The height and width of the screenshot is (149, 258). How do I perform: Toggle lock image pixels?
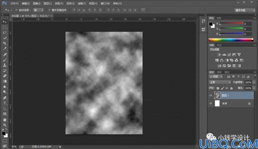(222, 88)
